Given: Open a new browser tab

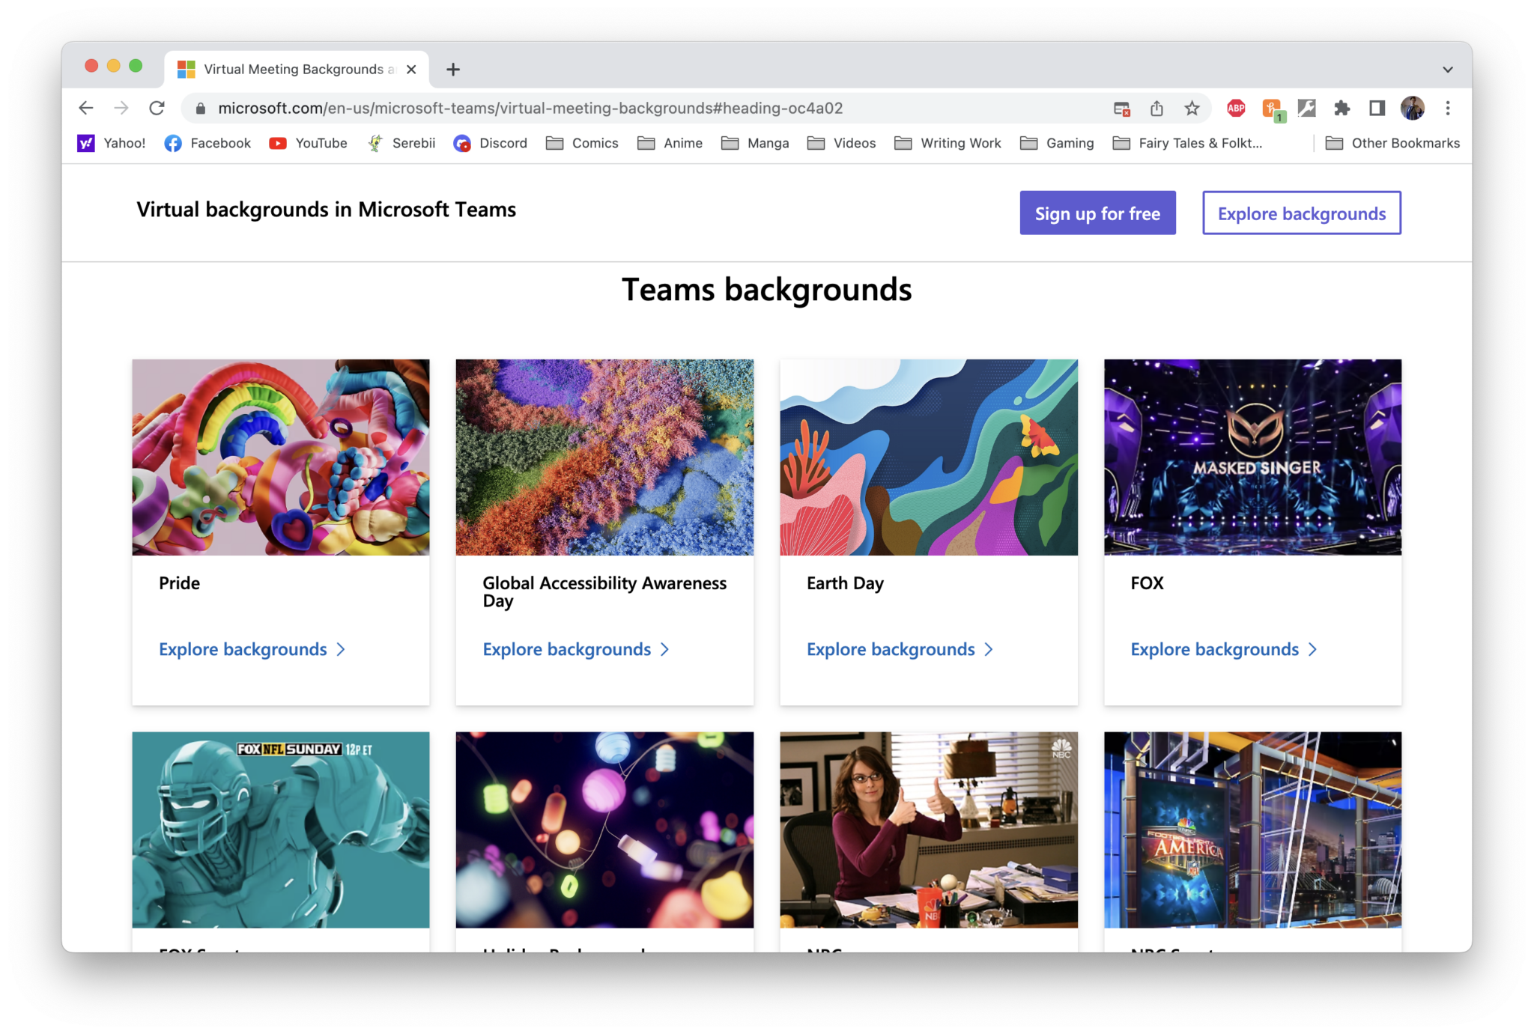Looking at the screenshot, I should [x=452, y=69].
